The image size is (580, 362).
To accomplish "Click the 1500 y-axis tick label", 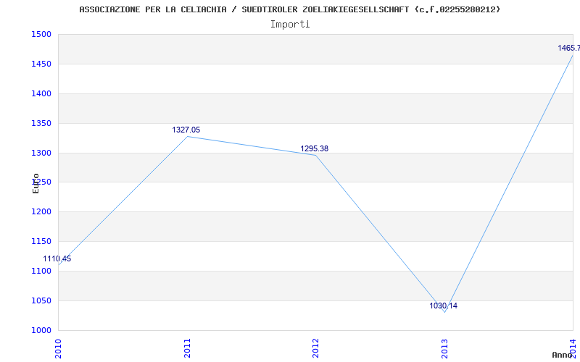I will (x=41, y=34).
